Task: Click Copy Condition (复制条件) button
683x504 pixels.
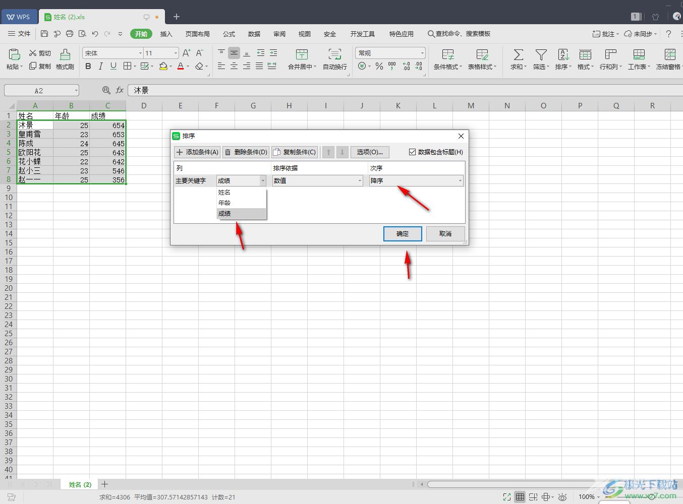Action: click(295, 152)
